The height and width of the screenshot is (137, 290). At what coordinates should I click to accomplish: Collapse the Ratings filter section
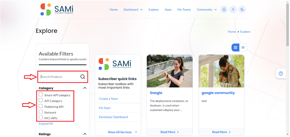pyautogui.click(x=85, y=134)
